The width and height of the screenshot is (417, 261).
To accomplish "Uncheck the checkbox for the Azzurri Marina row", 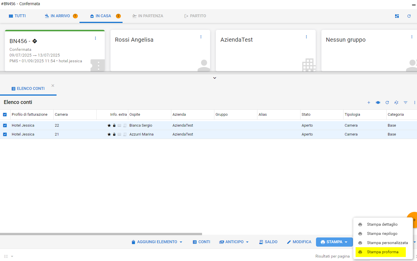I will pyautogui.click(x=5, y=134).
